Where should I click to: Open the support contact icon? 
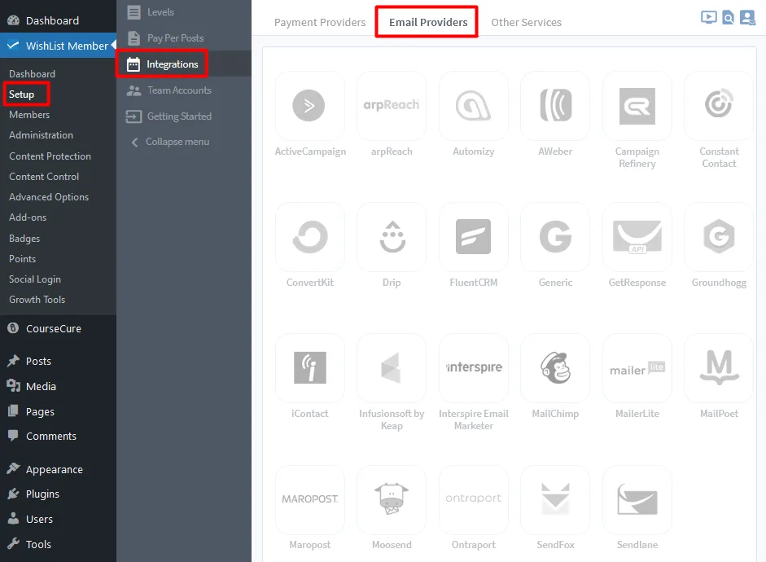tap(747, 18)
